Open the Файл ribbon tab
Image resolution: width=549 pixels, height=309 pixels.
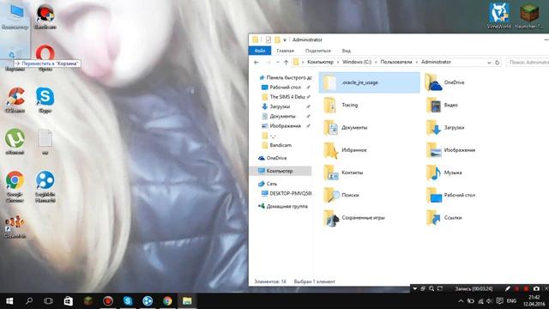(260, 51)
